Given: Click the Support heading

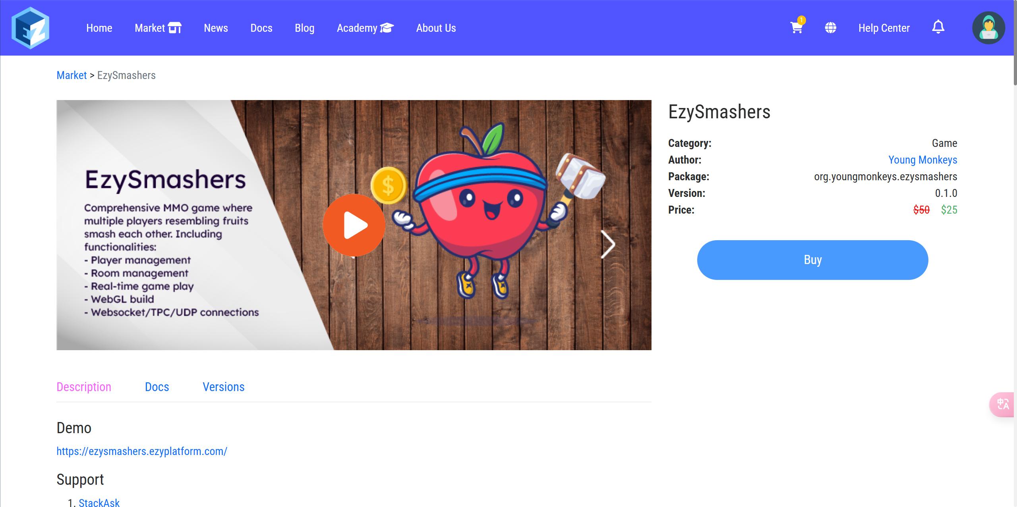Looking at the screenshot, I should click(80, 480).
